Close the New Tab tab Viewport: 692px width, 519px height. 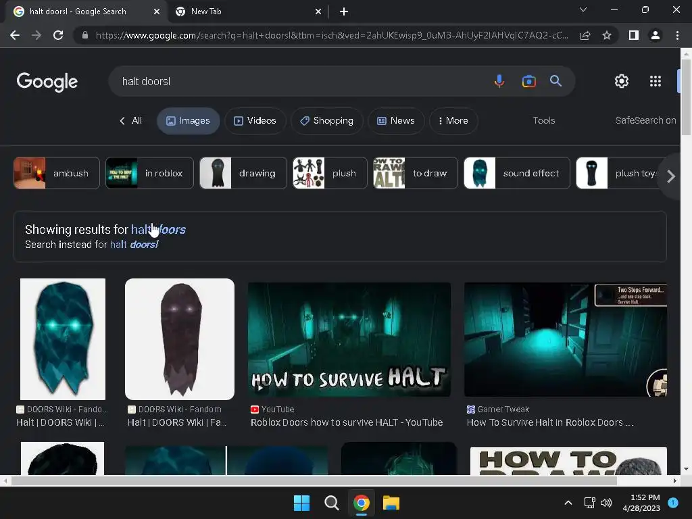(318, 12)
